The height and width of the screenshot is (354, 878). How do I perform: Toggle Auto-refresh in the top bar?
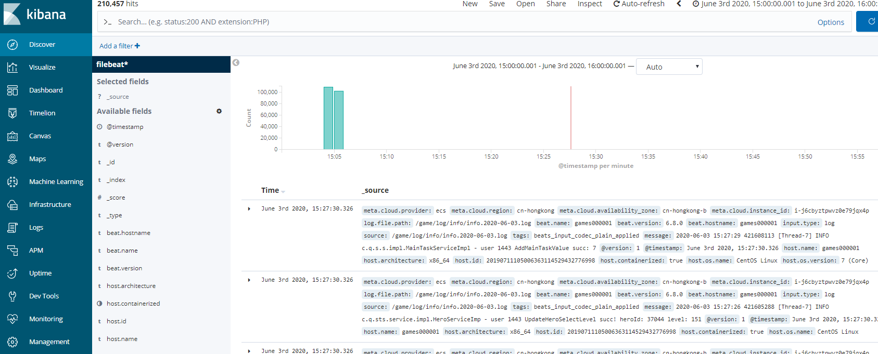[639, 4]
